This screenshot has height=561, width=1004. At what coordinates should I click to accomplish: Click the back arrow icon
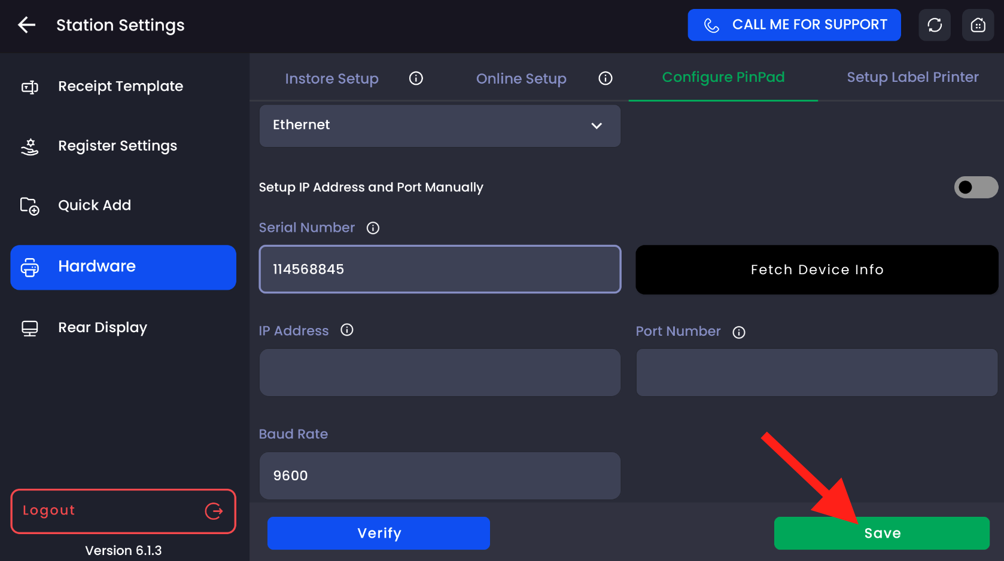(x=27, y=25)
